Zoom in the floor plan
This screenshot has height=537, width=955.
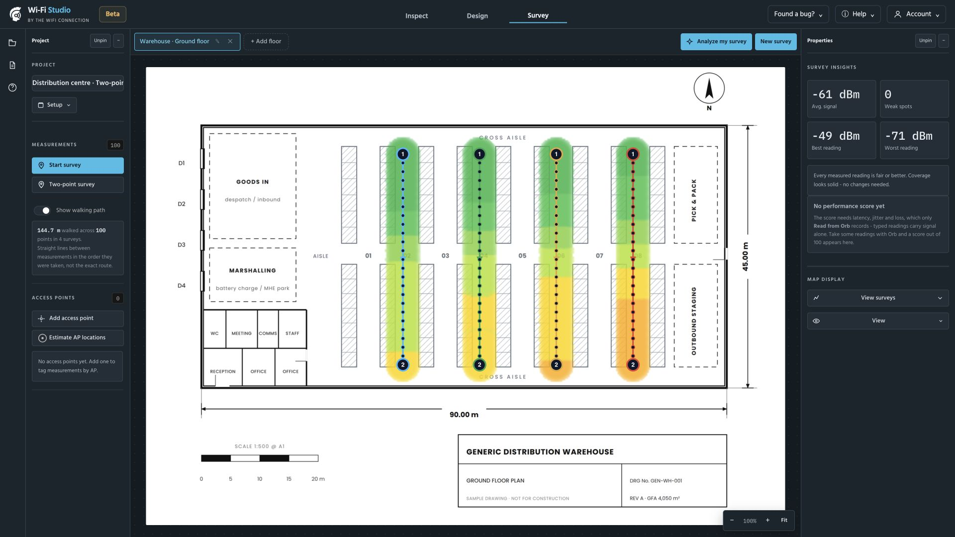point(767,520)
